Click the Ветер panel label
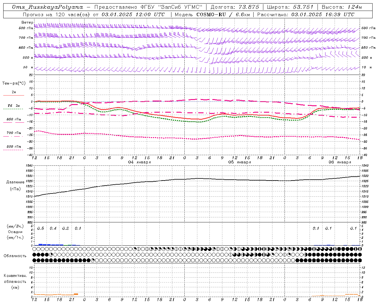The image size is (377, 302). tap(27, 22)
